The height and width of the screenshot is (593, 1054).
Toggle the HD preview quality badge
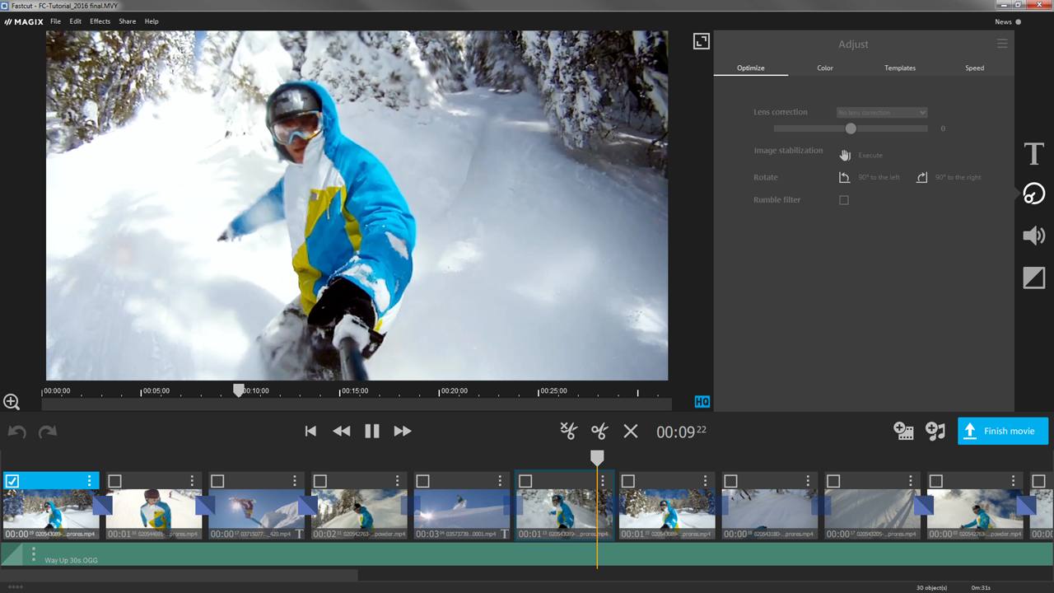pyautogui.click(x=702, y=402)
